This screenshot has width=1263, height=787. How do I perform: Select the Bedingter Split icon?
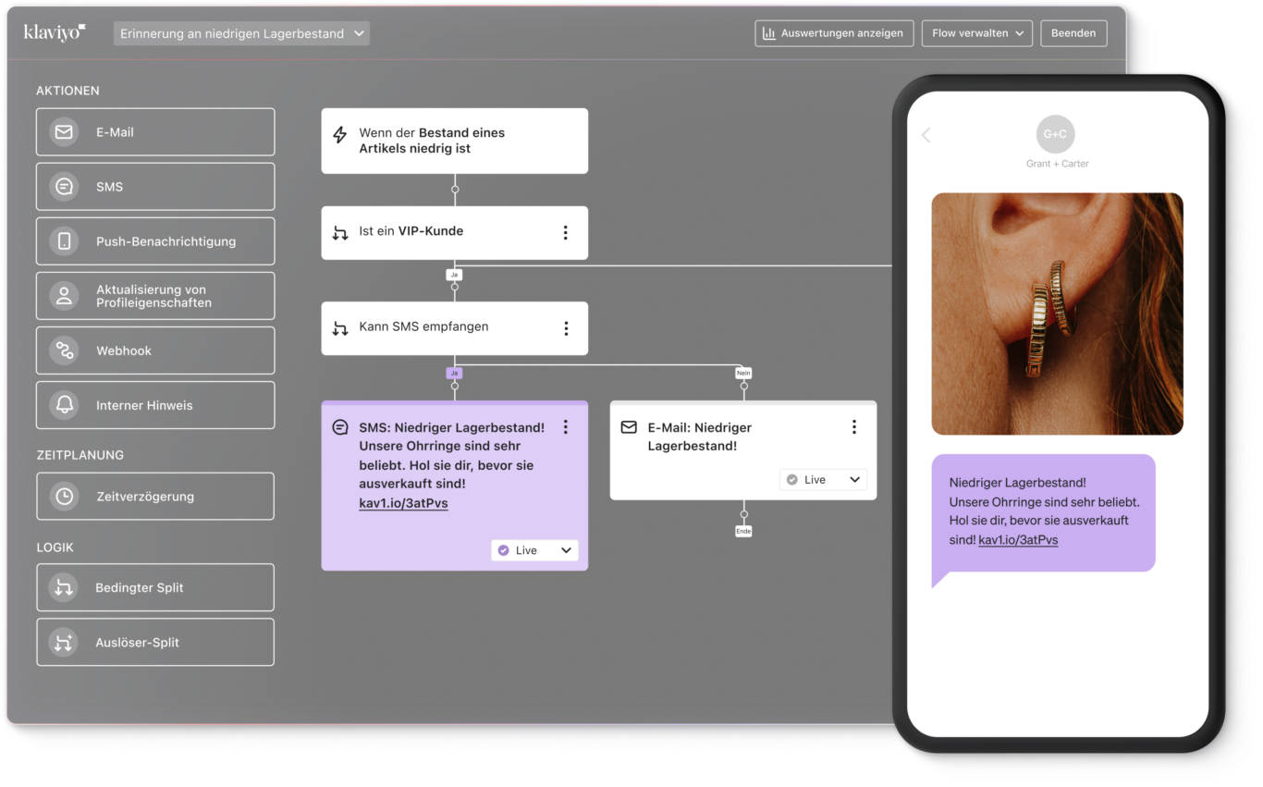click(x=64, y=588)
